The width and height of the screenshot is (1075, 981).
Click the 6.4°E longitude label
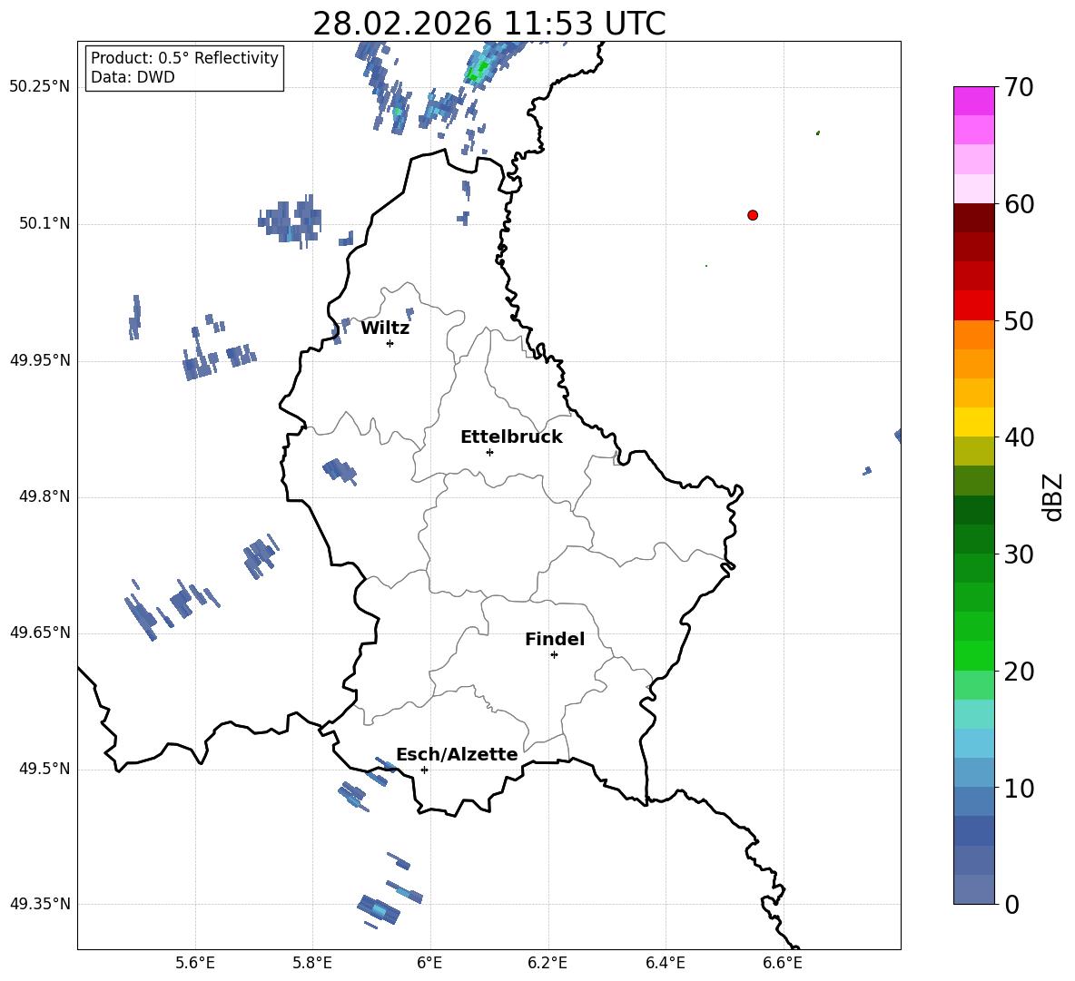[x=665, y=963]
